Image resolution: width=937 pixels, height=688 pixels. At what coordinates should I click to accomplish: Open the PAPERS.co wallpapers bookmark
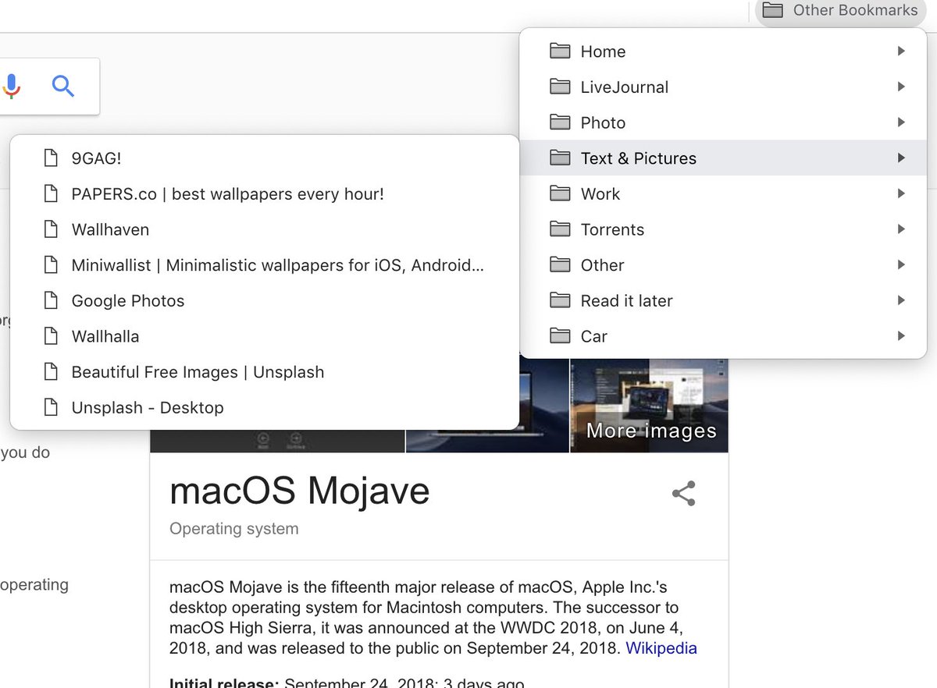(x=264, y=194)
